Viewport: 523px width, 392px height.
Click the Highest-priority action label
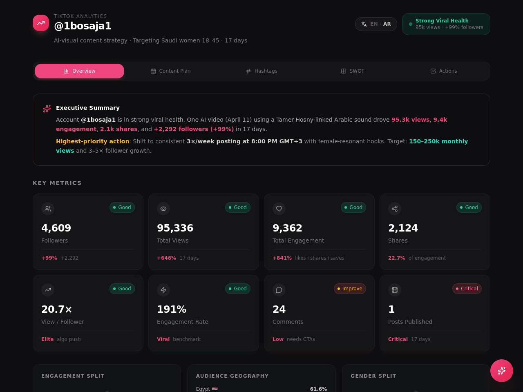coord(92,141)
